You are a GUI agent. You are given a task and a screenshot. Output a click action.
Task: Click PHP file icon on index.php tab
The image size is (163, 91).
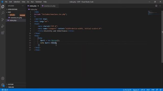(28, 6)
